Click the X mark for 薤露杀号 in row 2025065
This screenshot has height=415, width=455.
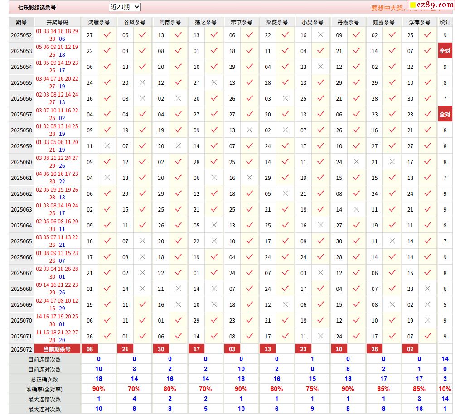[392, 241]
